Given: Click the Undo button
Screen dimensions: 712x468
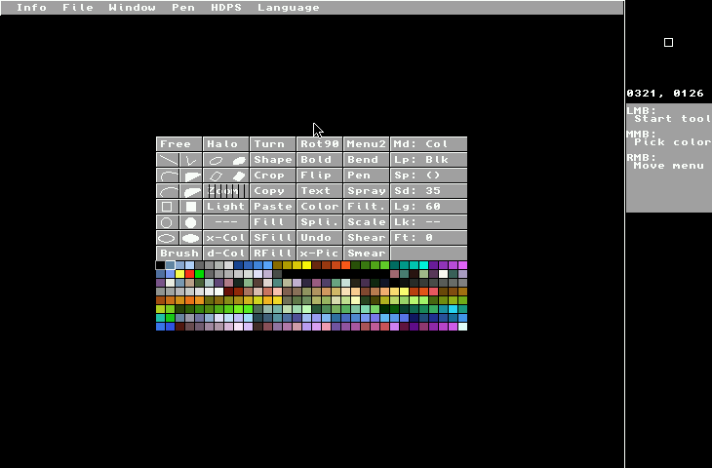Looking at the screenshot, I should [x=319, y=238].
